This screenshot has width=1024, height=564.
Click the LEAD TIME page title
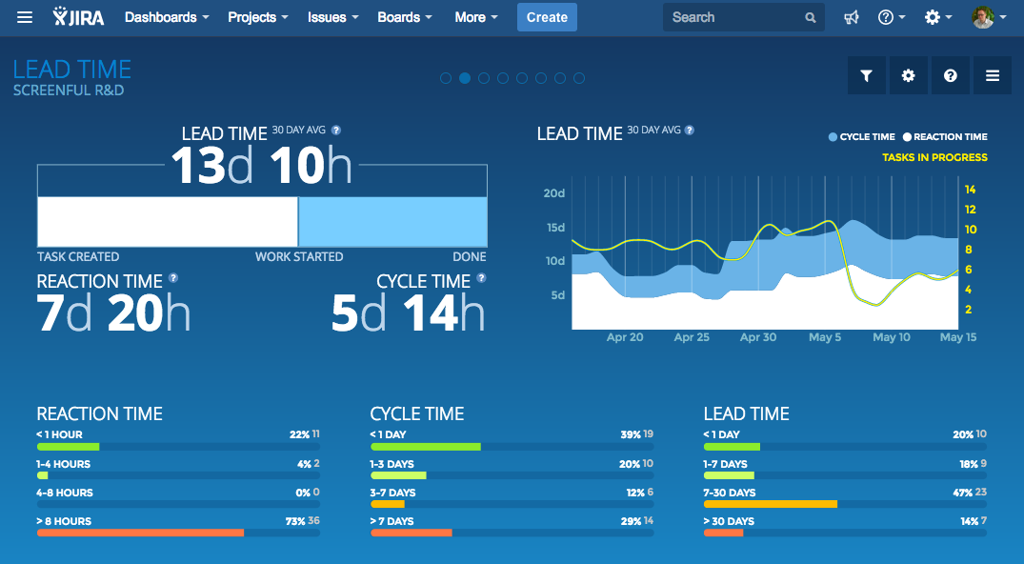point(71,70)
